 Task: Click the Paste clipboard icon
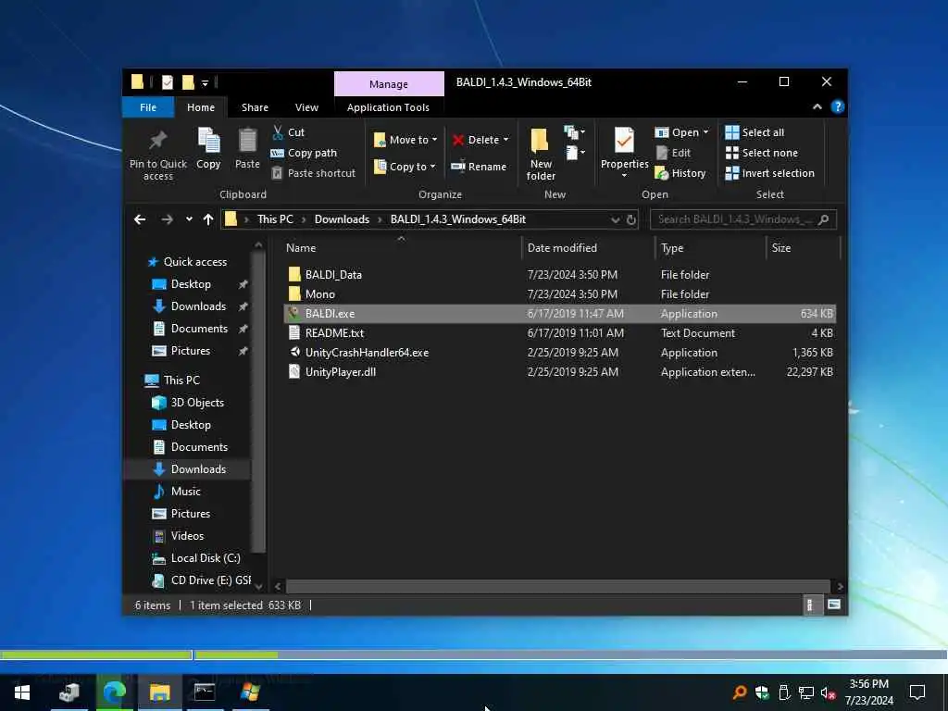coord(247,141)
